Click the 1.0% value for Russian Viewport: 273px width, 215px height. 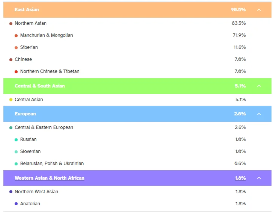[240, 139]
